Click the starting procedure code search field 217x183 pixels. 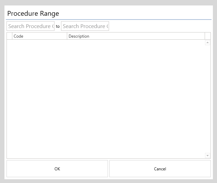click(x=31, y=26)
